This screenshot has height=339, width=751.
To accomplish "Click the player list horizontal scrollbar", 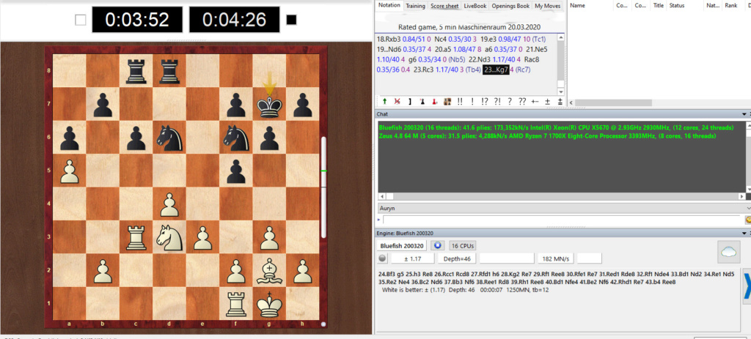I will 613,103.
